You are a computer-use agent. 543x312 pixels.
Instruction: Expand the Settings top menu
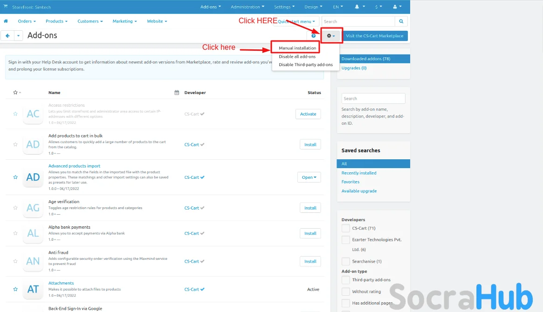tap(284, 7)
